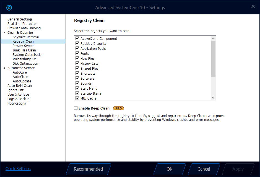
Task: Open Privacy Sweep settings
Action: (x=24, y=46)
